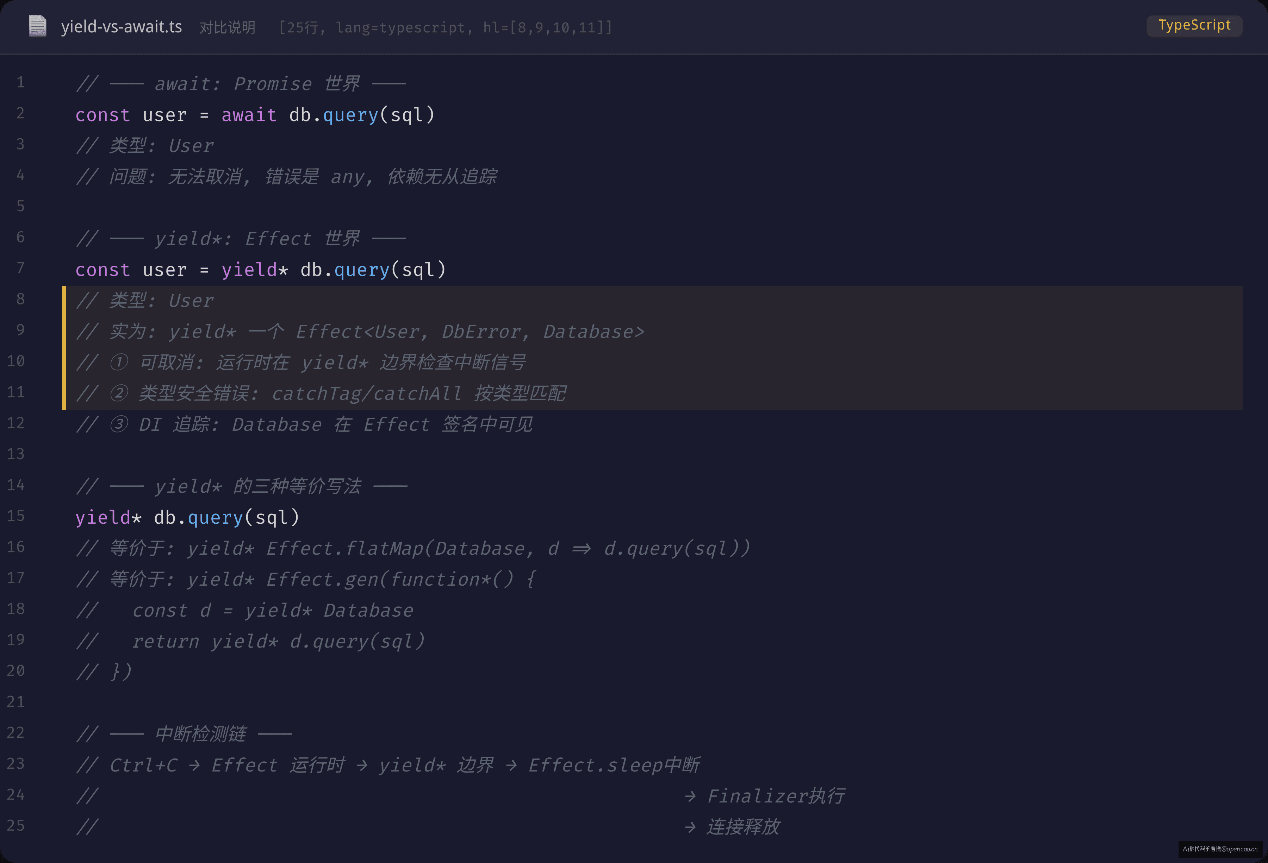Image resolution: width=1268 pixels, height=863 pixels.
Task: Click line number 21 in the gutter
Action: (16, 702)
